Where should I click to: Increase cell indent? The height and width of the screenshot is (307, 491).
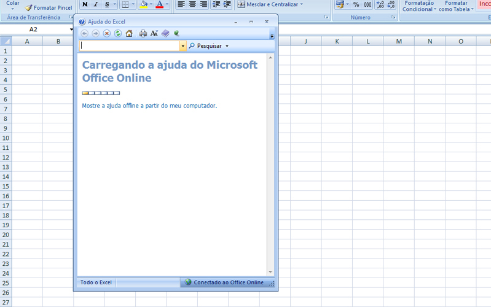(x=227, y=4)
